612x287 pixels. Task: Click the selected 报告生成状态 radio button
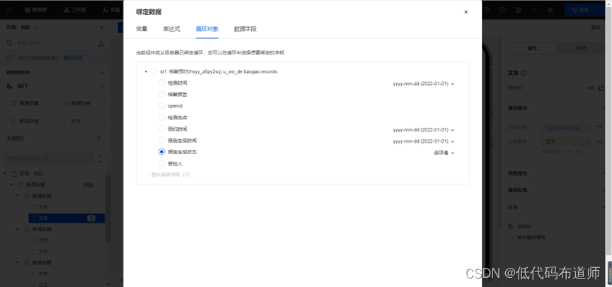[x=161, y=152]
